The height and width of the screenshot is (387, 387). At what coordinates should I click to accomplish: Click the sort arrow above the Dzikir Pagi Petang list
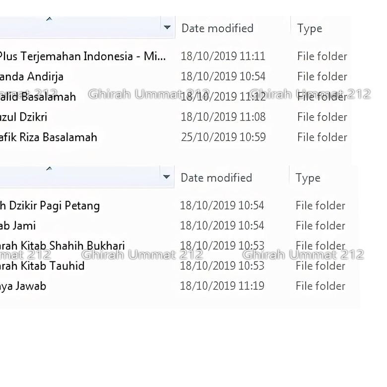coord(49,169)
